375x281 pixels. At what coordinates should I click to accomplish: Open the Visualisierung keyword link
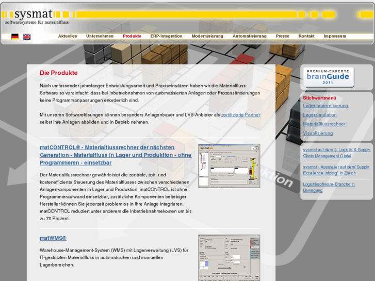pyautogui.click(x=318, y=133)
